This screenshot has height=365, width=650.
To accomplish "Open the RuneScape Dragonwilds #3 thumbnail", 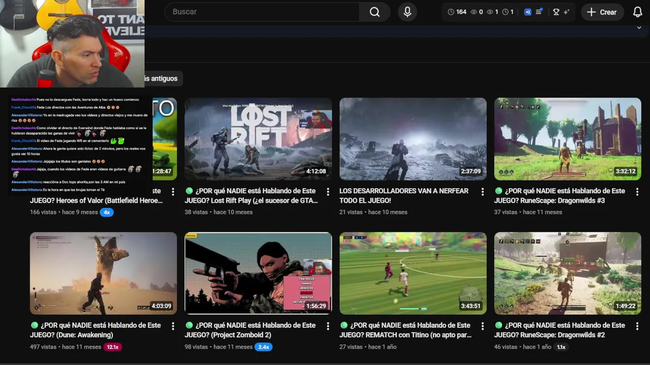I will 568,139.
